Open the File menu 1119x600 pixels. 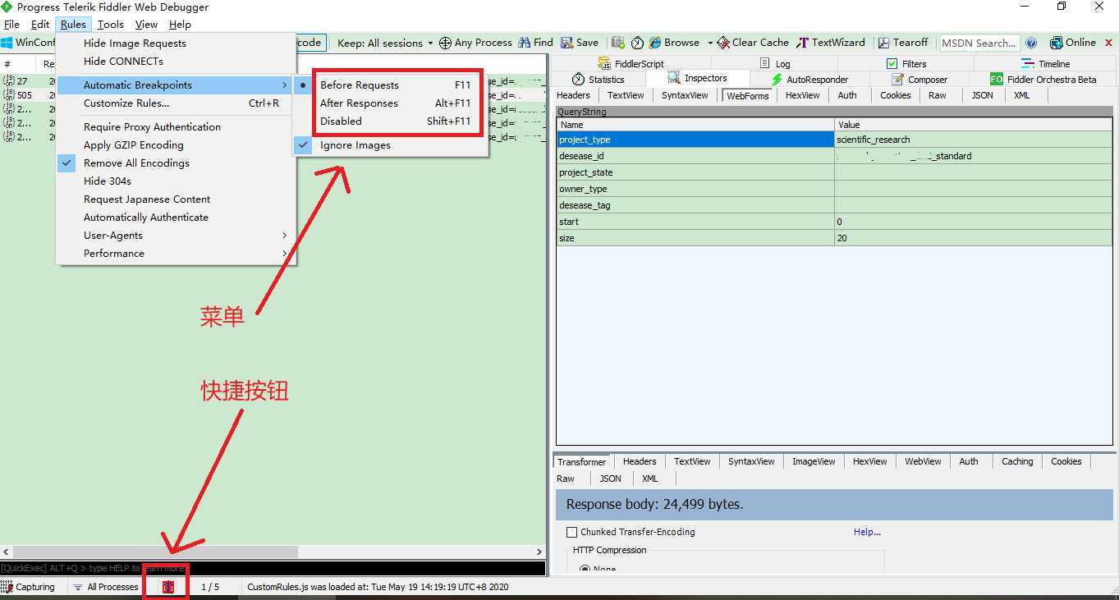(11, 25)
